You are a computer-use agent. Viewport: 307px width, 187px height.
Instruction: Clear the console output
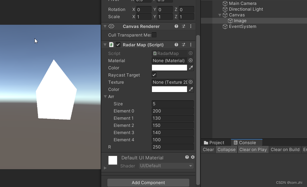coord(208,150)
